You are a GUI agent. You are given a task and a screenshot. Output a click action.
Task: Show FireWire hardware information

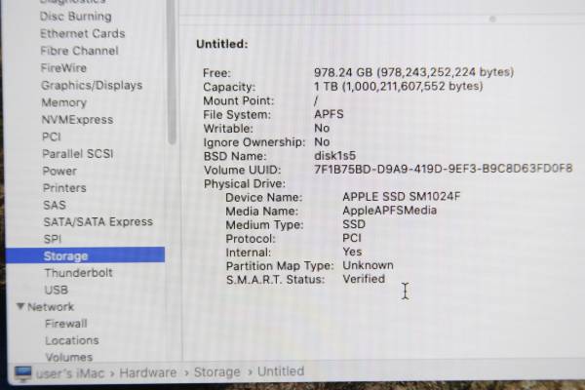tap(63, 68)
